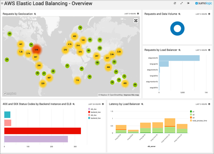Show info for Requests by Geolocation panel

138,14
